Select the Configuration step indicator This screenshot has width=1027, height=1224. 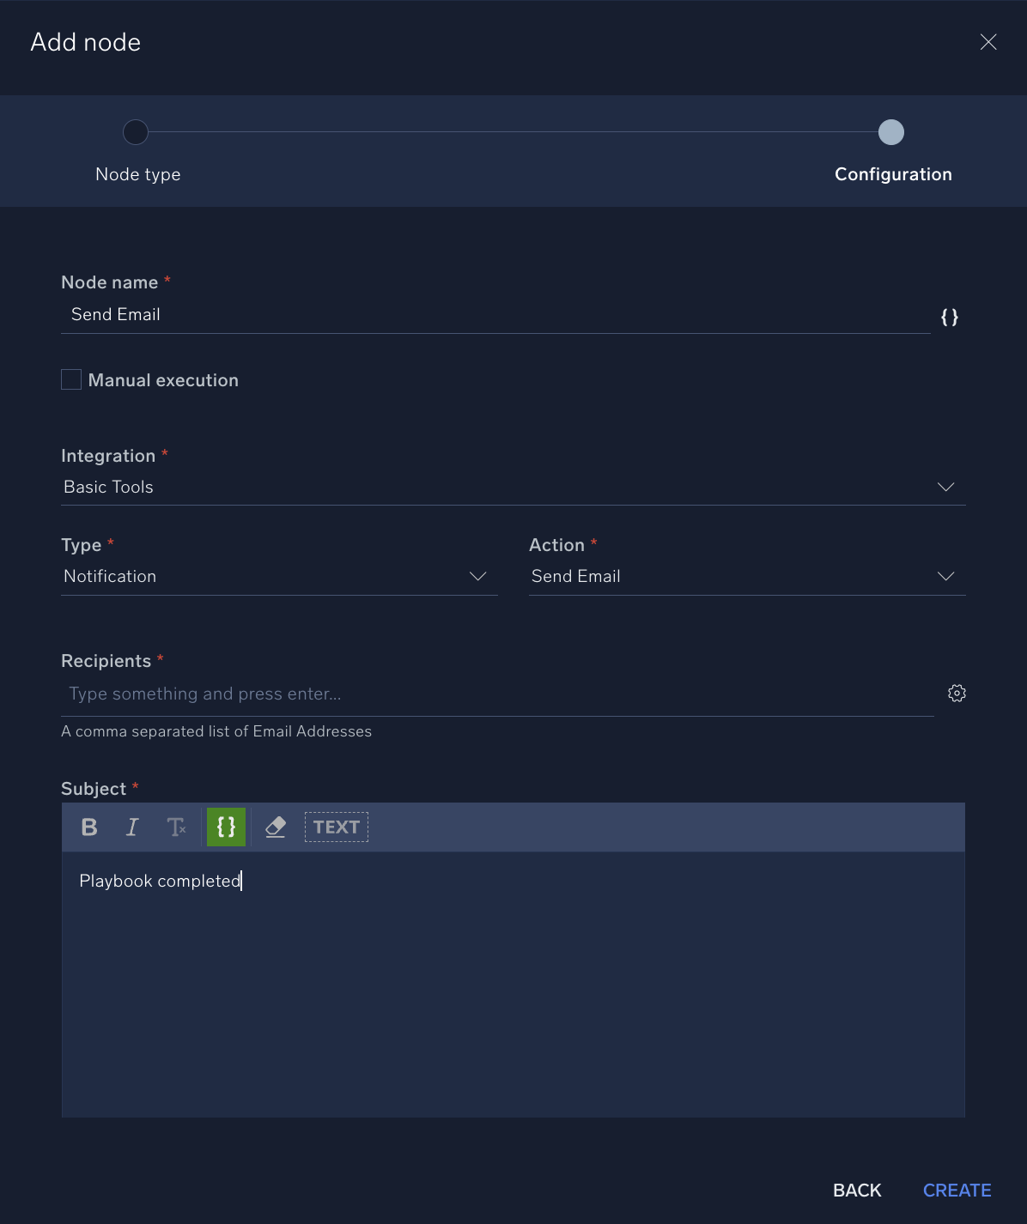point(891,132)
